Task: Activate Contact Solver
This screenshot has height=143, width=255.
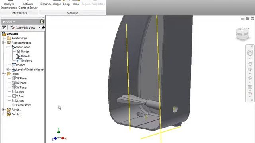Action: coord(28,5)
